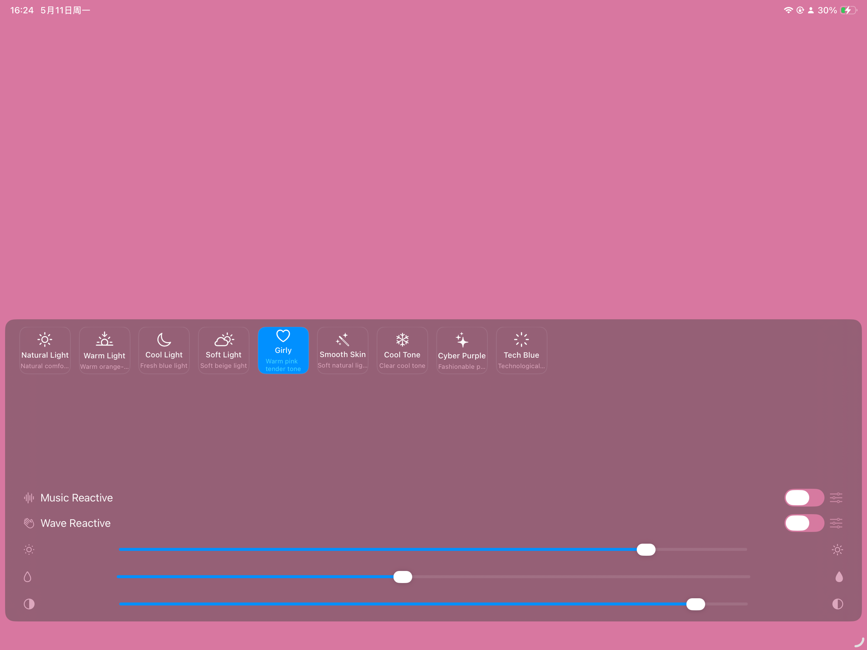Click the high contrast half-circle icon
867x650 pixels.
pos(837,604)
